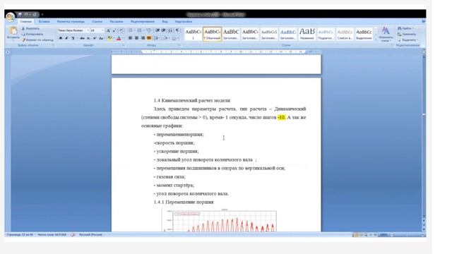
Task: Redo action in Quick Access toolbar
Action: (x=35, y=14)
